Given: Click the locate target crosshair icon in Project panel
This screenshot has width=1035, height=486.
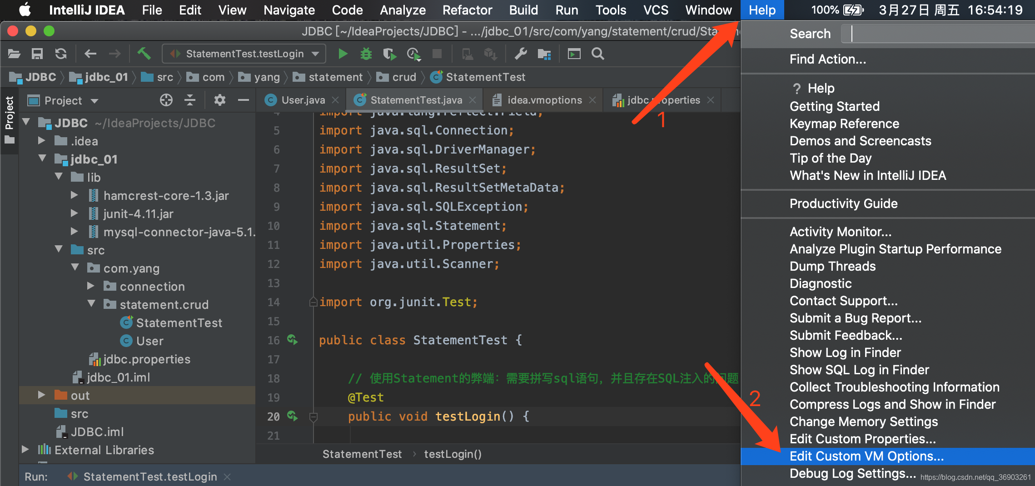Looking at the screenshot, I should coord(166,100).
